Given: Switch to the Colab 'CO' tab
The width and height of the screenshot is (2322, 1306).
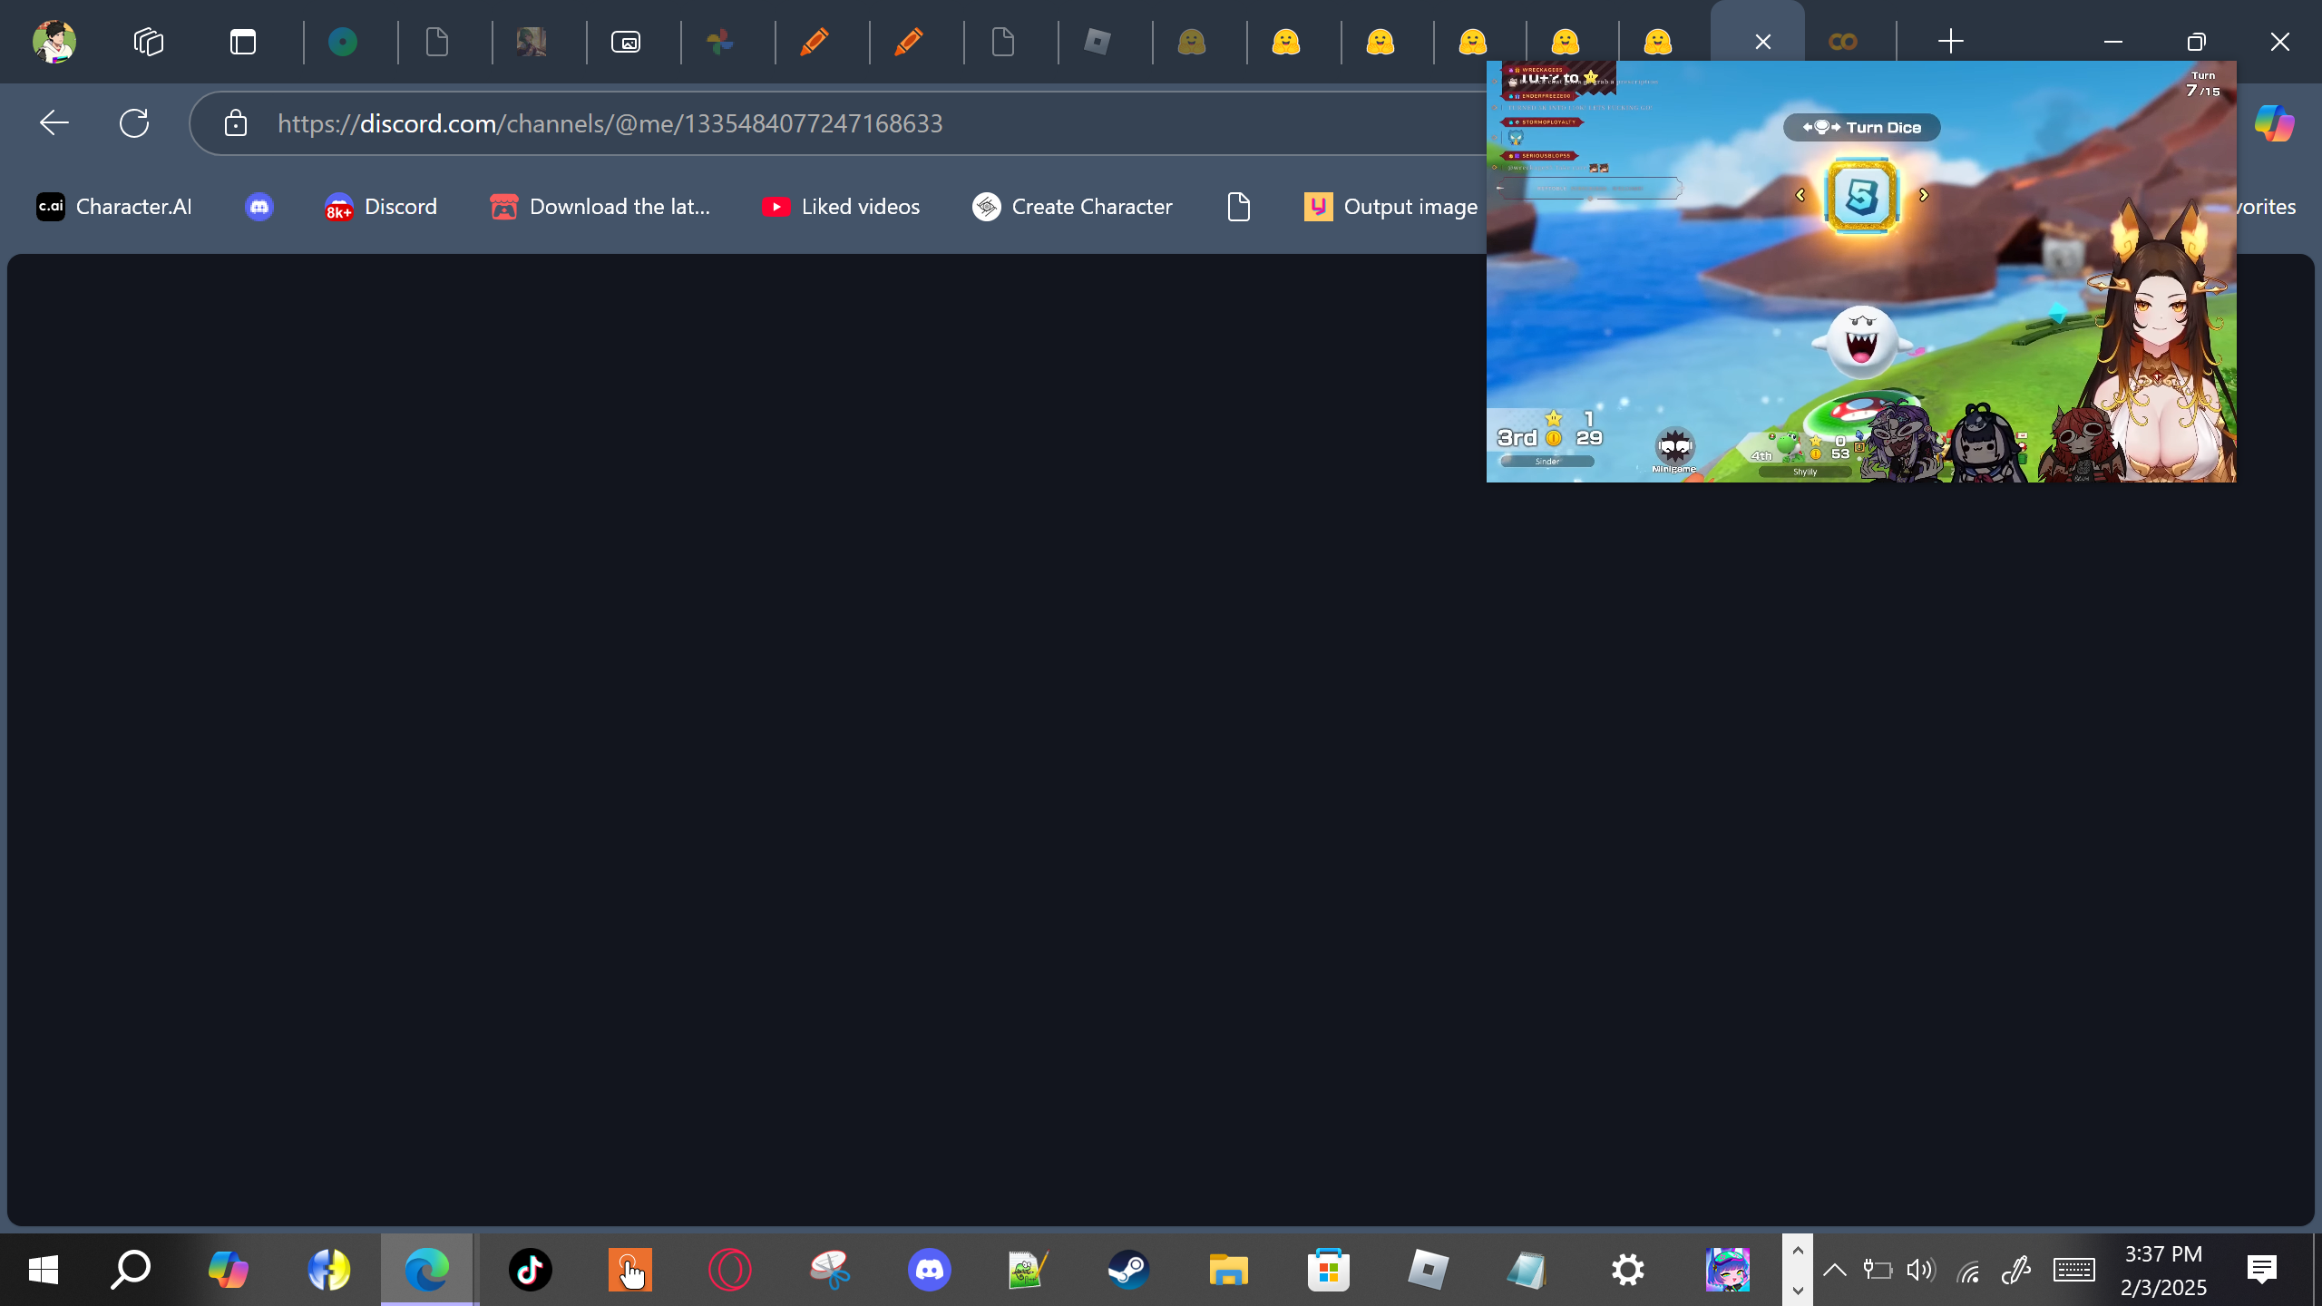Looking at the screenshot, I should (1843, 42).
